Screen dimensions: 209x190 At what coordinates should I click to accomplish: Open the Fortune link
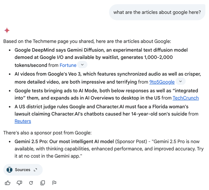point(68,65)
